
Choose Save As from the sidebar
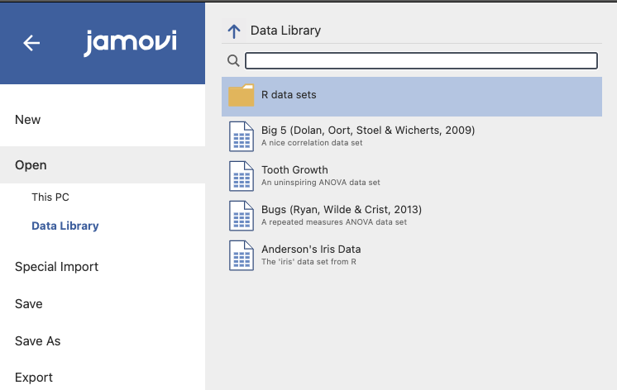click(x=38, y=341)
